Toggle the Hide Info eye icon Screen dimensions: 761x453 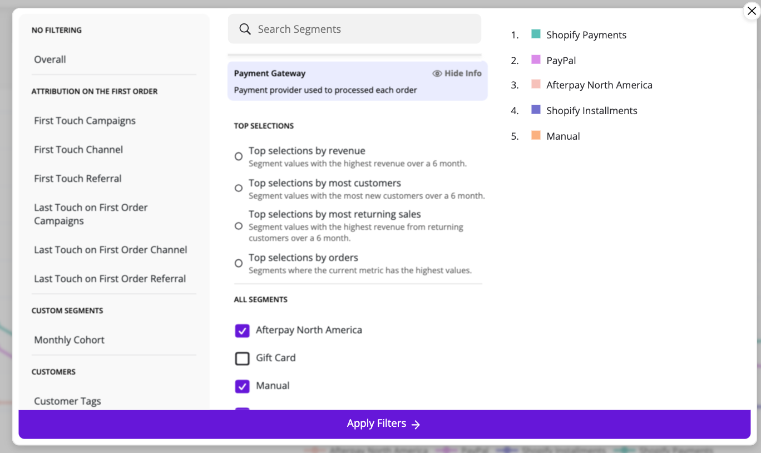point(437,73)
